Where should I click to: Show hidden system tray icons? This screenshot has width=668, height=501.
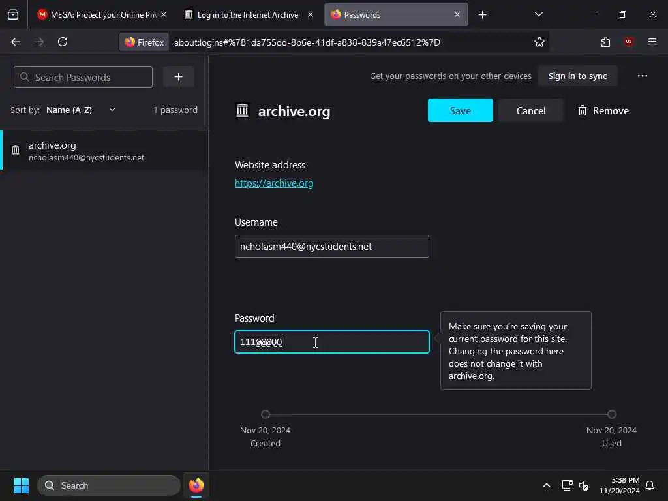pyautogui.click(x=547, y=485)
